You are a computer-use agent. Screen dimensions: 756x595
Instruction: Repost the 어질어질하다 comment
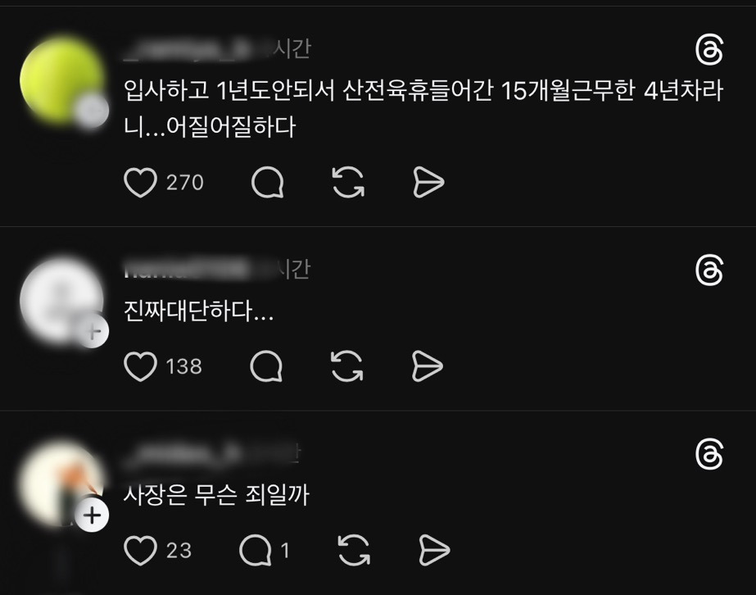[x=348, y=183]
